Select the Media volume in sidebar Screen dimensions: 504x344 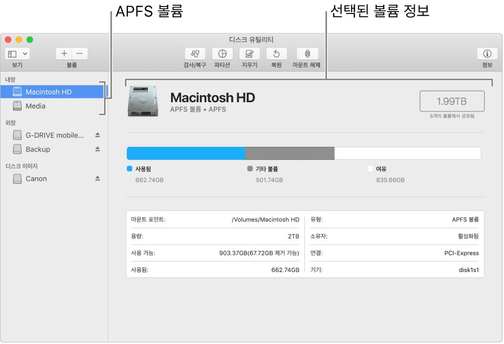pyautogui.click(x=52, y=106)
